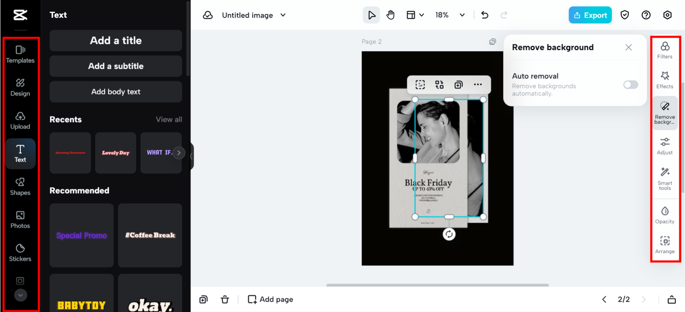Collapse the left Text panel handle
Viewport: 685px width, 312px height.
tap(192, 157)
